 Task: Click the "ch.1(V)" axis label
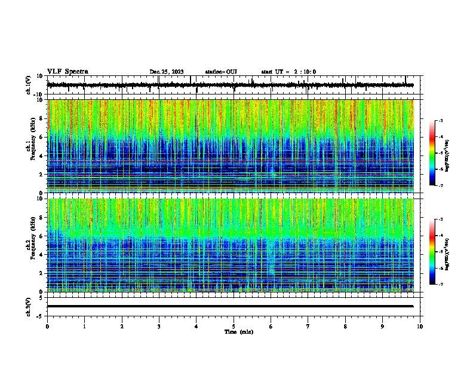tap(29, 85)
